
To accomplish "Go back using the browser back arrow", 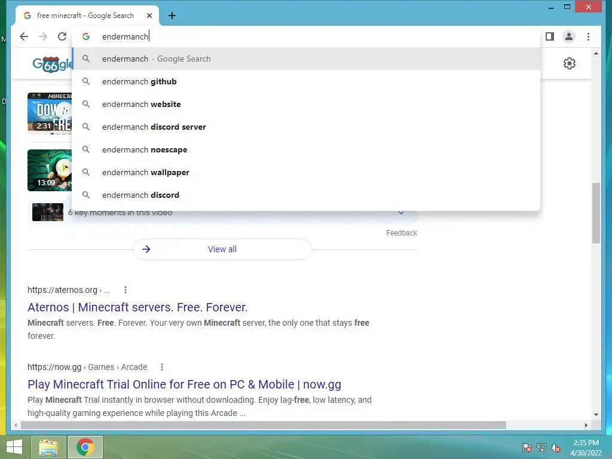I will [24, 36].
